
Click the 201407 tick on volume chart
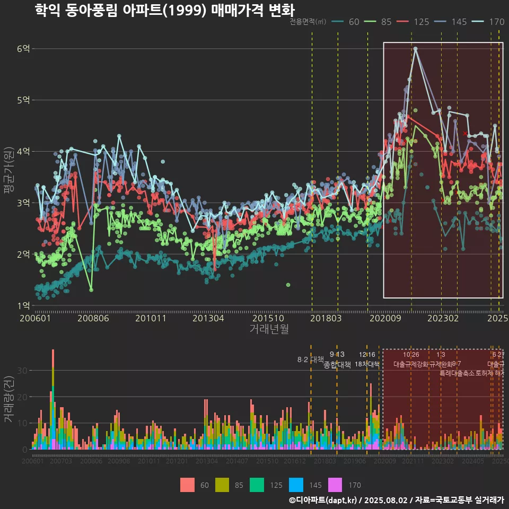coord(237,461)
